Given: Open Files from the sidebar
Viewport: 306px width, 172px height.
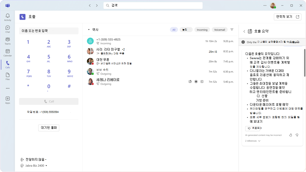Looking at the screenshot, I should pyautogui.click(x=8, y=77).
